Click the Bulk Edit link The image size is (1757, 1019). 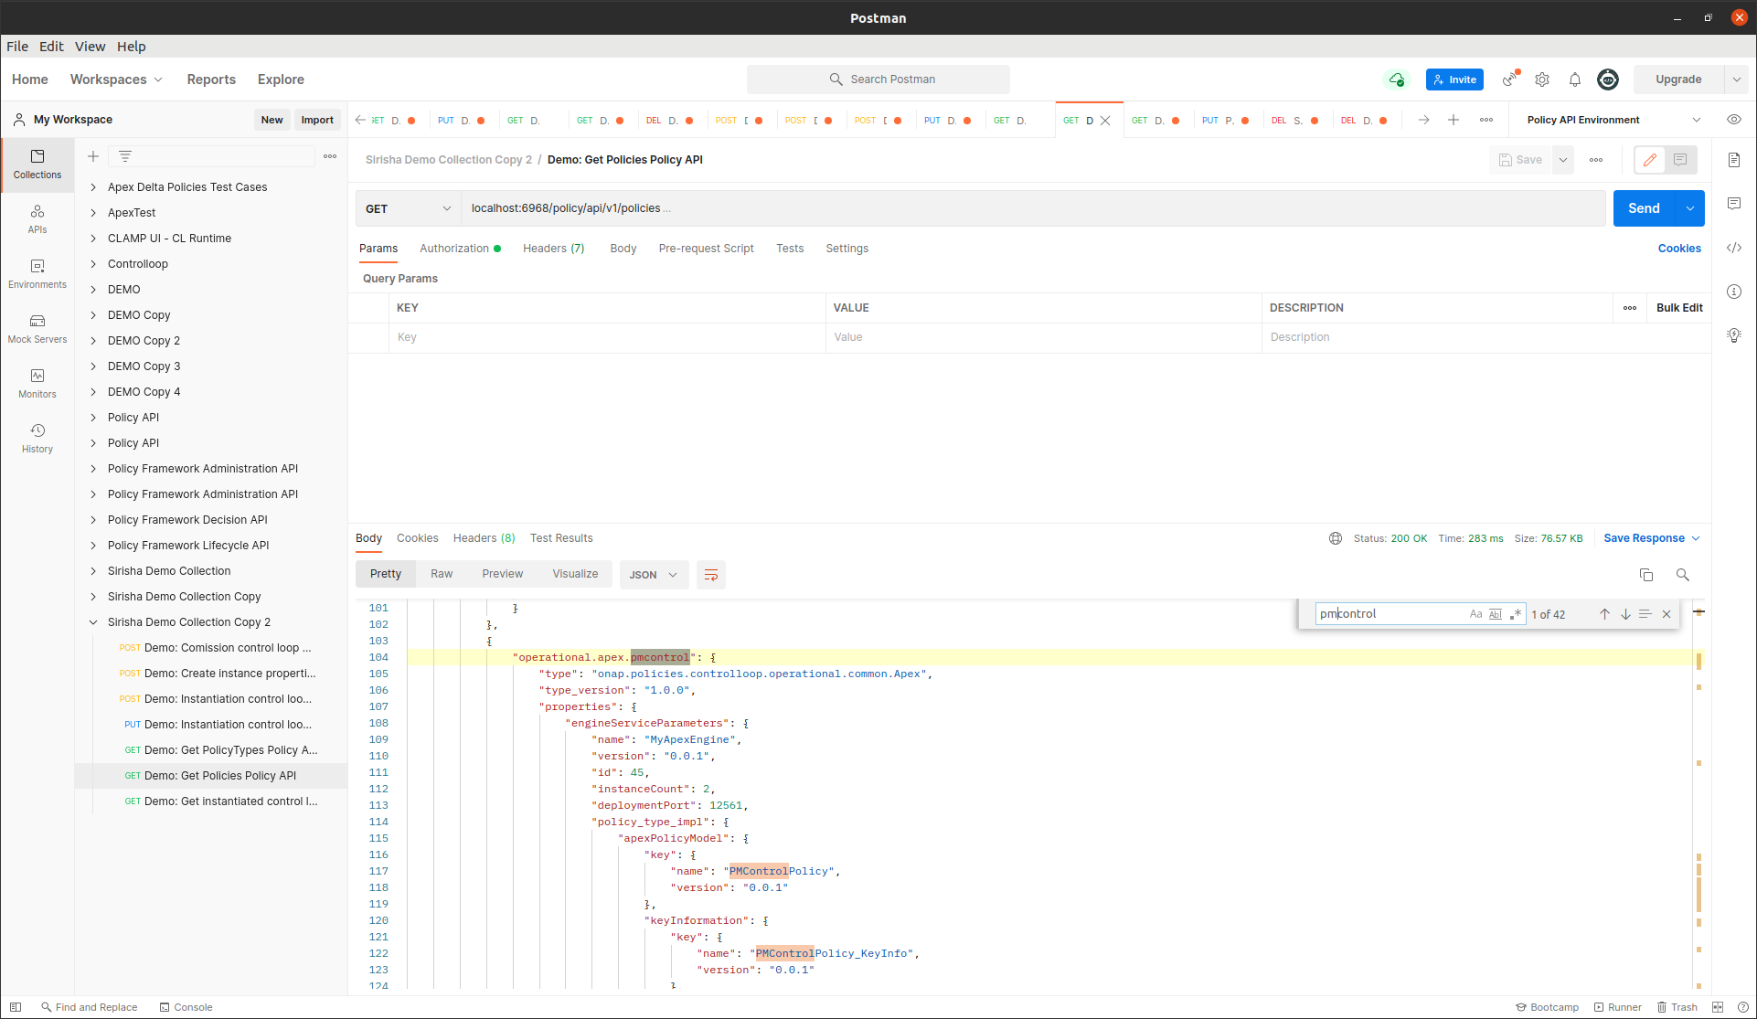1679,308
